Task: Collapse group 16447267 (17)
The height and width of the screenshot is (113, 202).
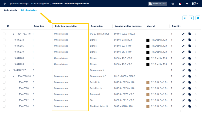Action: (x=9, y=70)
